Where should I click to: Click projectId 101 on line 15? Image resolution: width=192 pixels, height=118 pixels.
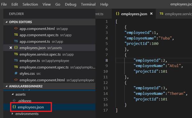click(x=164, y=99)
